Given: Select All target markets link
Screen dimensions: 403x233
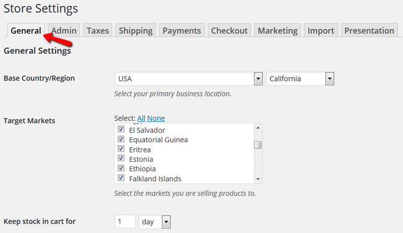Looking at the screenshot, I should point(141,118).
